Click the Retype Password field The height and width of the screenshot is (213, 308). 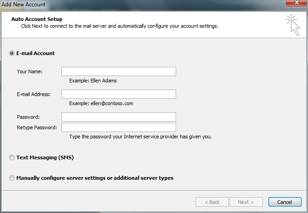tap(119, 127)
